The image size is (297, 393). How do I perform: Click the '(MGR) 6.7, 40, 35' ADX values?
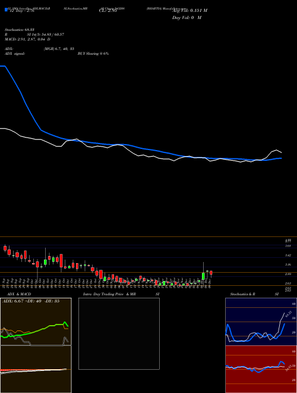59,49
